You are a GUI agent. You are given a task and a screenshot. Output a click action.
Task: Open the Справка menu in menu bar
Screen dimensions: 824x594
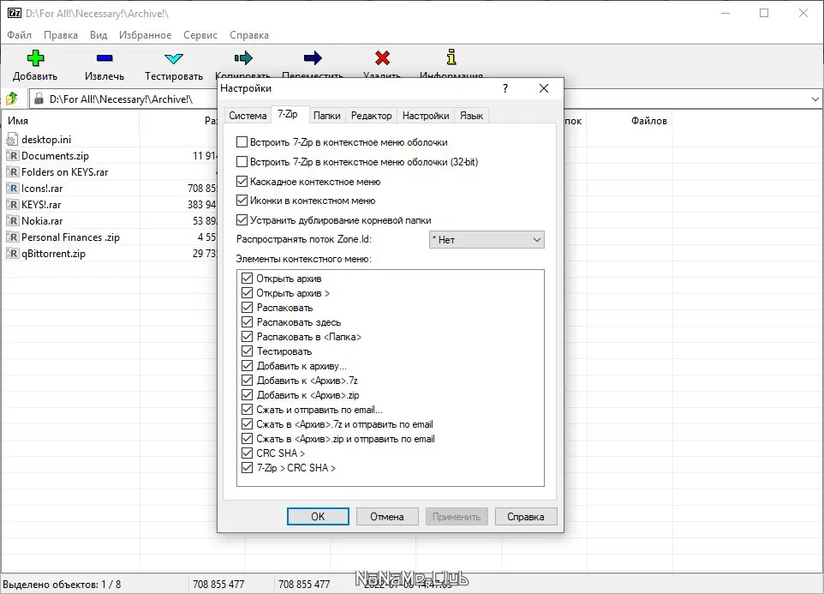[x=249, y=34]
